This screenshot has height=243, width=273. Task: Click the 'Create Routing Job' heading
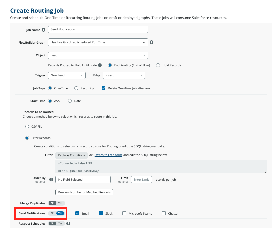(37, 11)
